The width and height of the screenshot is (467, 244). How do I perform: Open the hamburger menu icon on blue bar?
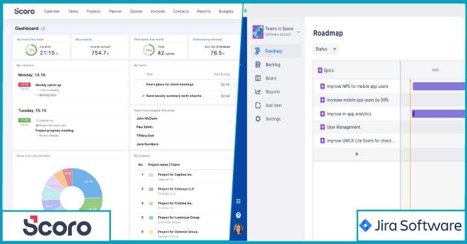pos(238,201)
